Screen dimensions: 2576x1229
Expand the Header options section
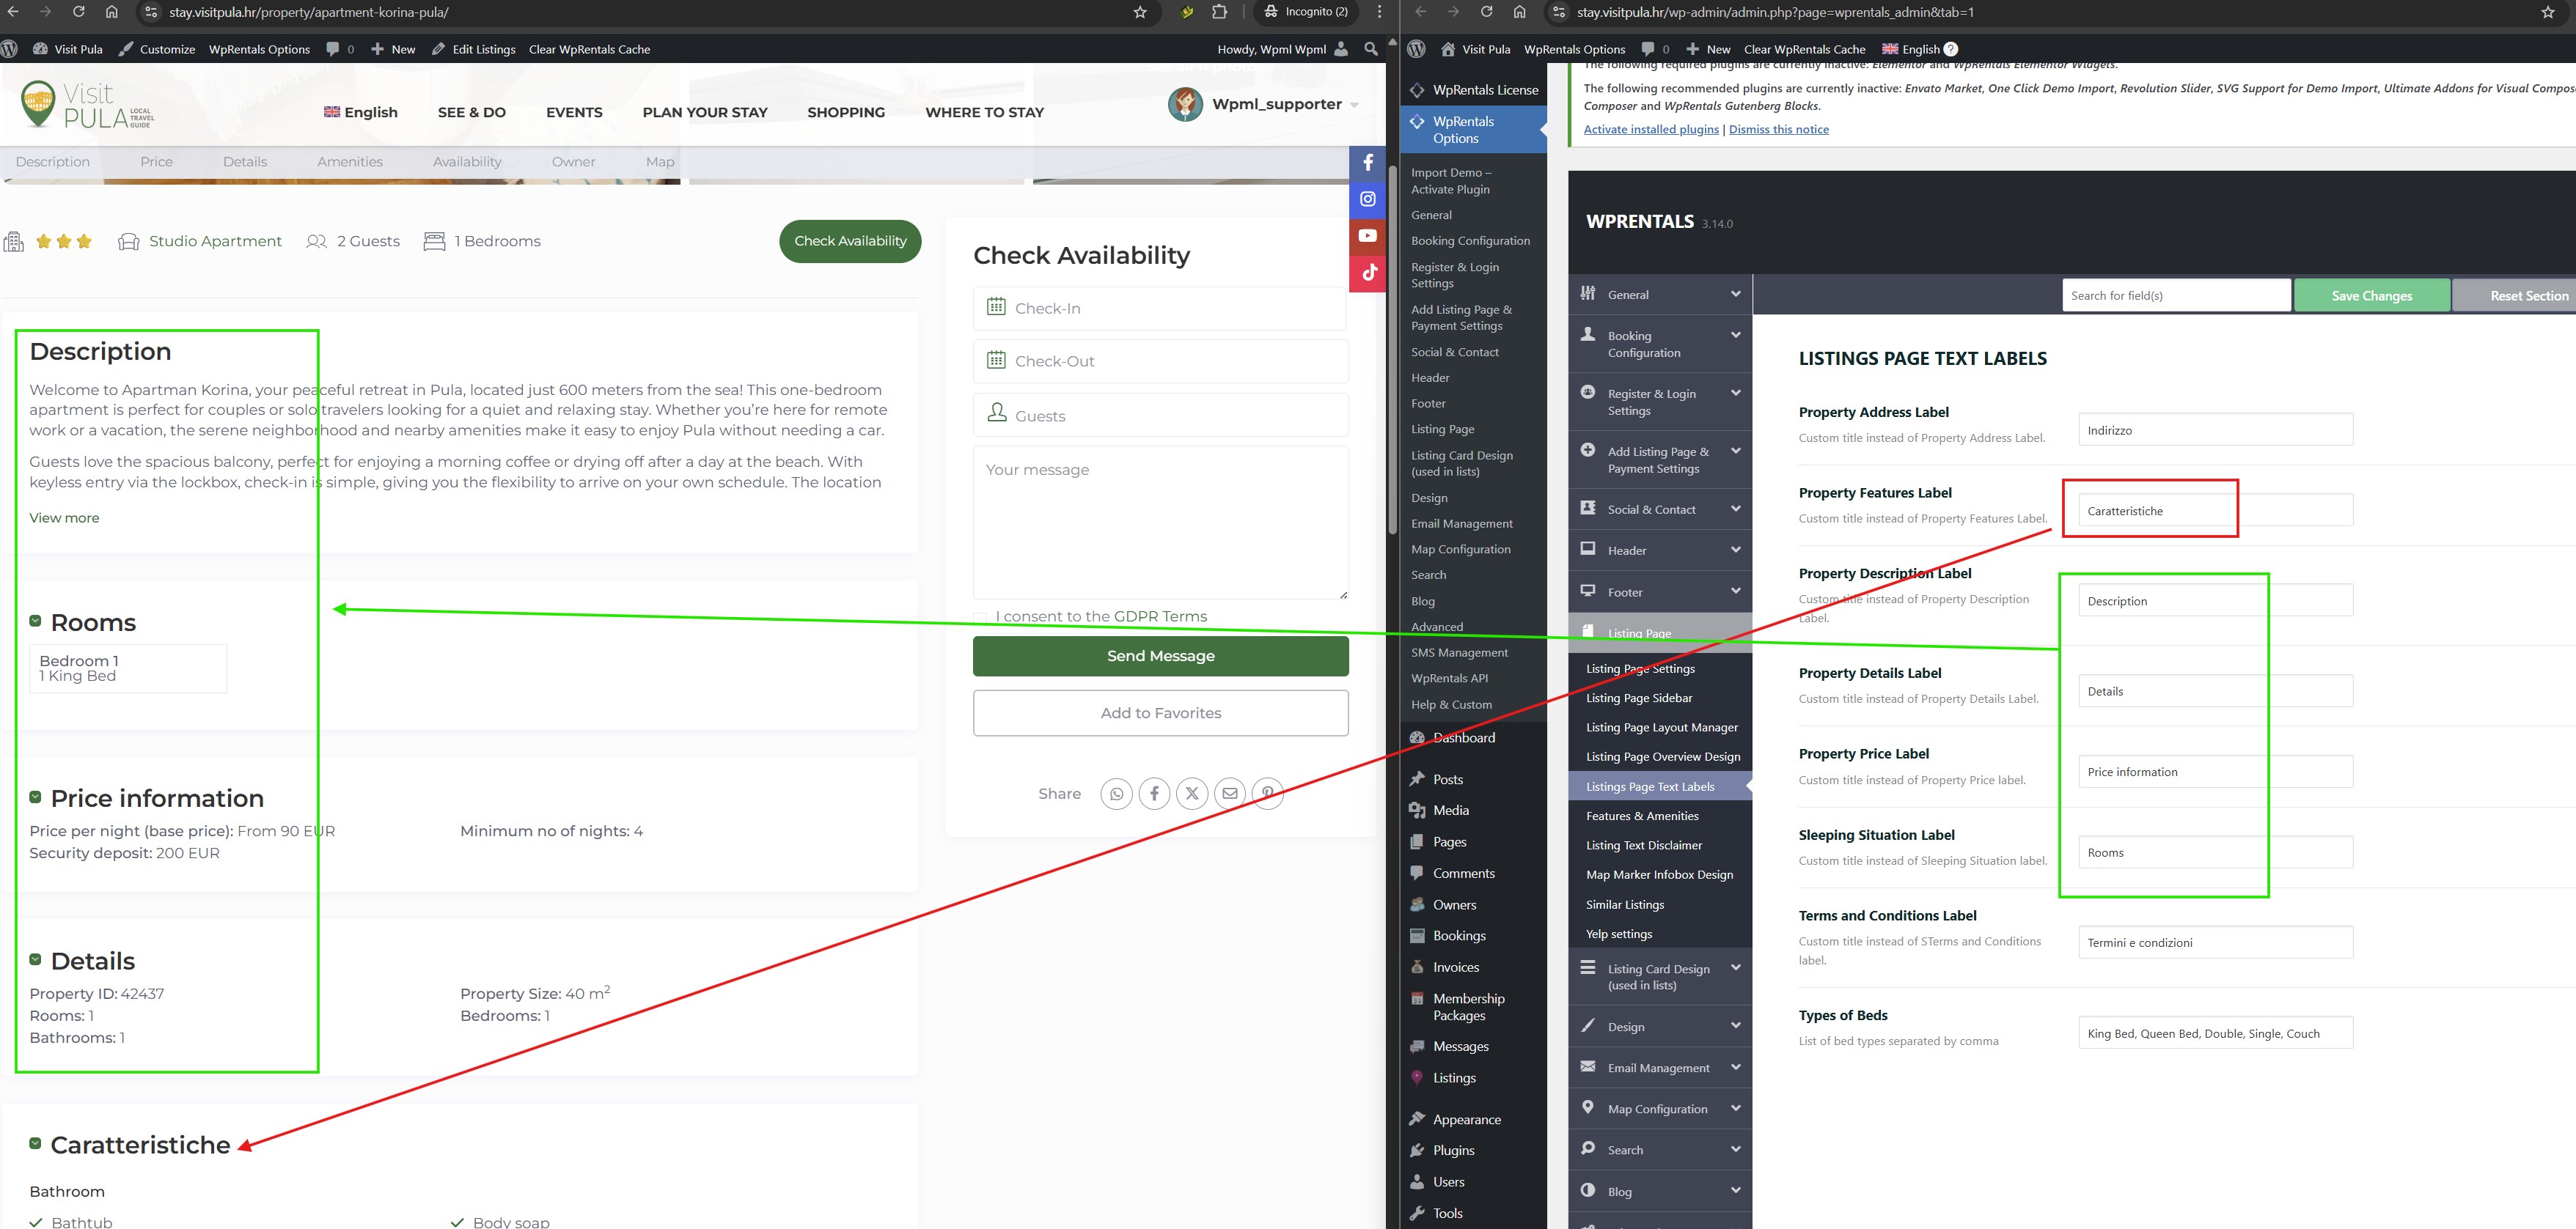[1660, 550]
